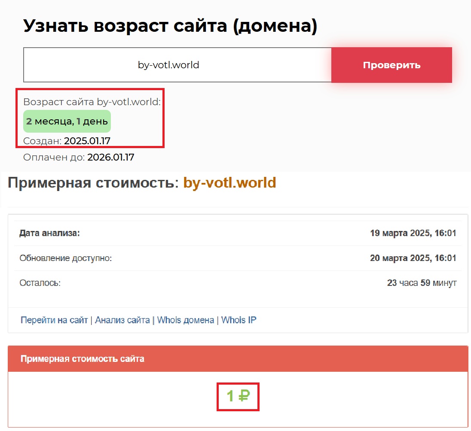Click the Дата анализа row label
471x431 pixels.
(50, 233)
